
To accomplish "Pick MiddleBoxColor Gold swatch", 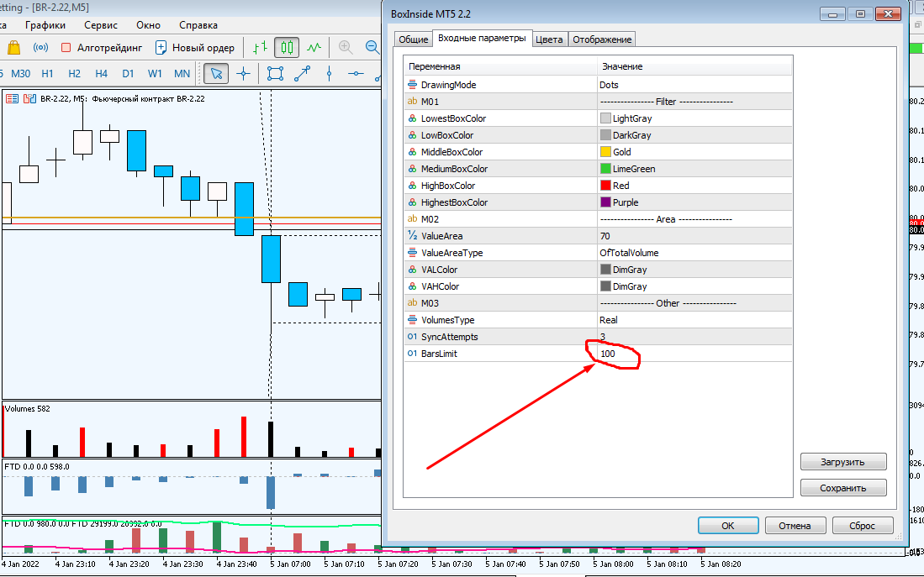I will (605, 151).
